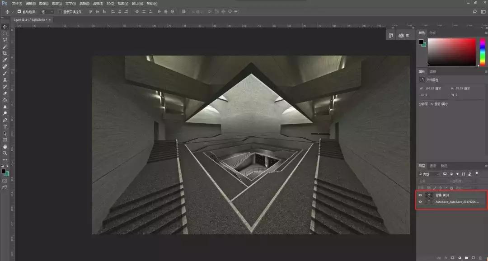
Task: Switch to the 通道 tab
Action: pos(432,166)
